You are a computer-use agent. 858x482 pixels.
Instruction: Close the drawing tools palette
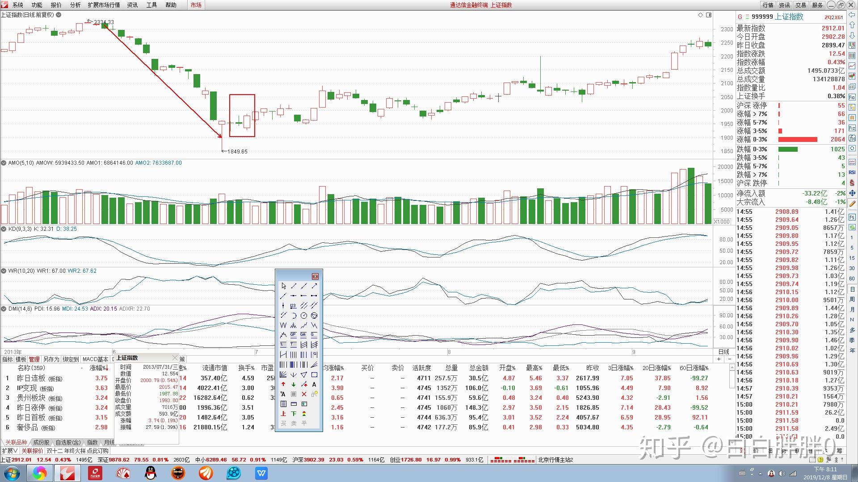[x=315, y=276]
